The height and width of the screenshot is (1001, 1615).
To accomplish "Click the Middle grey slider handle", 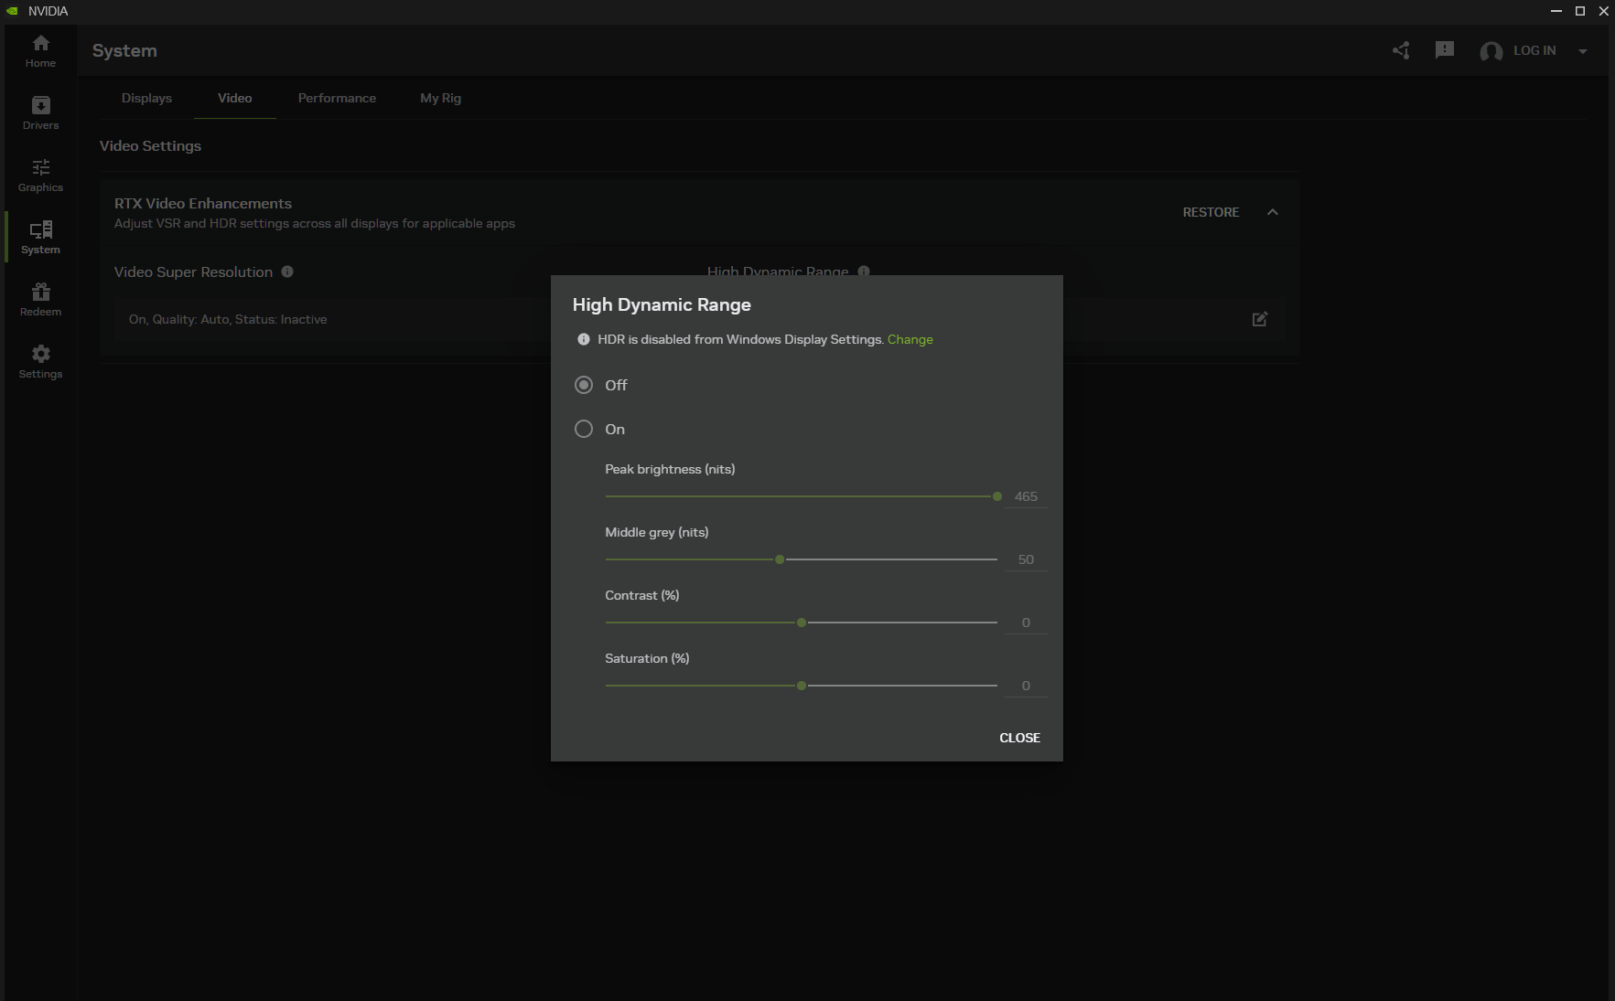I will pos(780,559).
